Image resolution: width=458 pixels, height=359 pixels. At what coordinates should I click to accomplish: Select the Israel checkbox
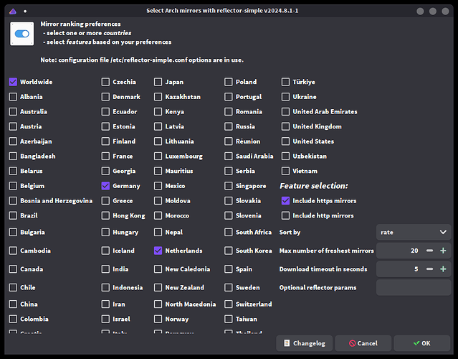105,320
